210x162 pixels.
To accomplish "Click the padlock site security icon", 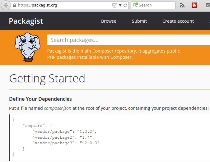I will 14,5.
